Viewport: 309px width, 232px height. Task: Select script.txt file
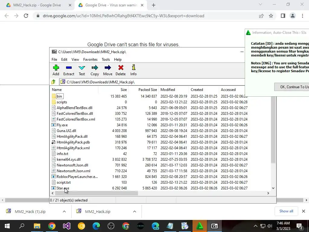pos(63,182)
